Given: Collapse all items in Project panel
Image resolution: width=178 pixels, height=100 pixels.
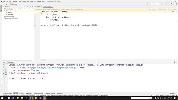Looking at the screenshot, I should pos(27,7).
